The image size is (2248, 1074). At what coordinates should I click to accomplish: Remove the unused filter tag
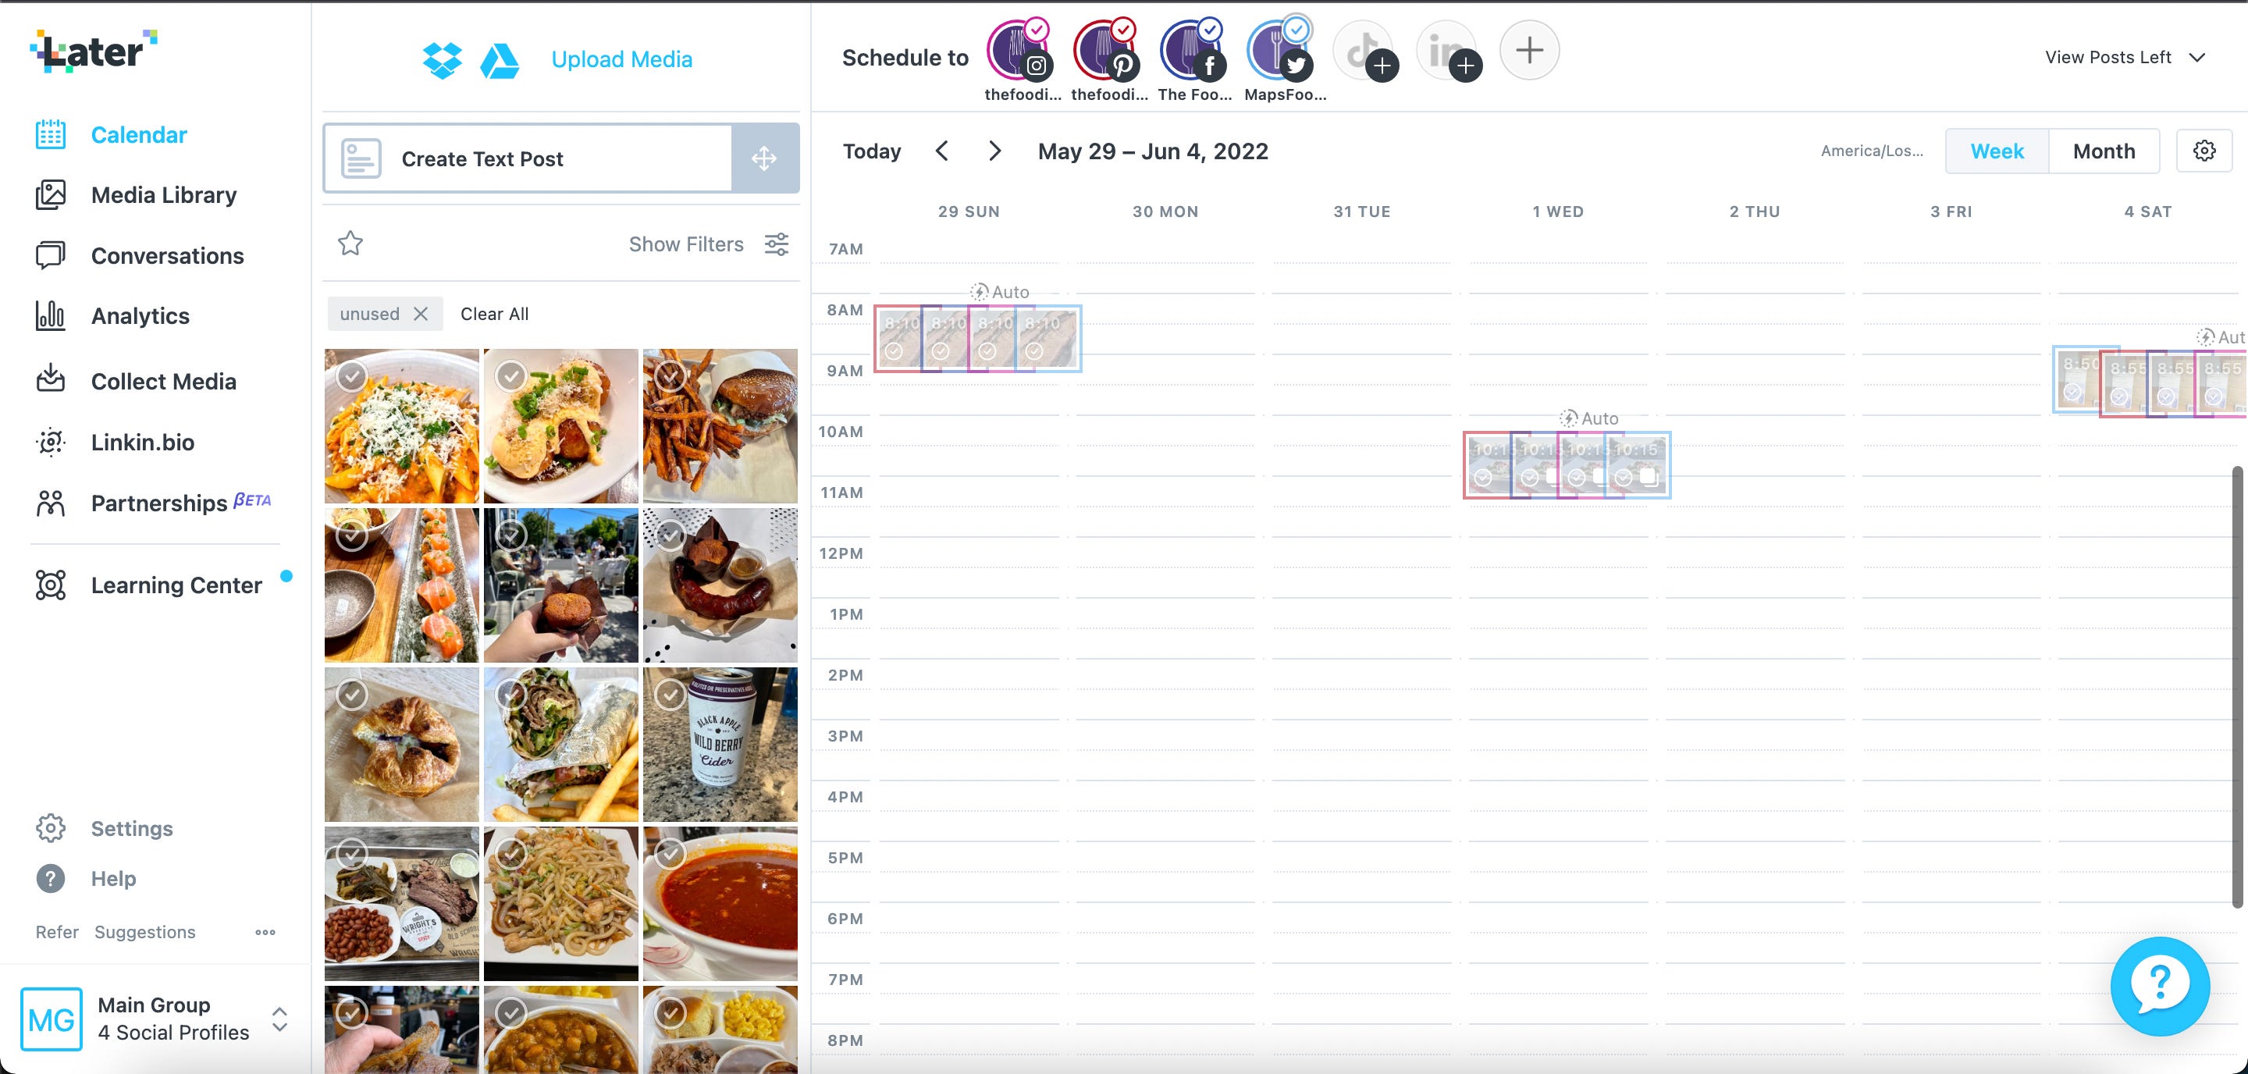(421, 313)
